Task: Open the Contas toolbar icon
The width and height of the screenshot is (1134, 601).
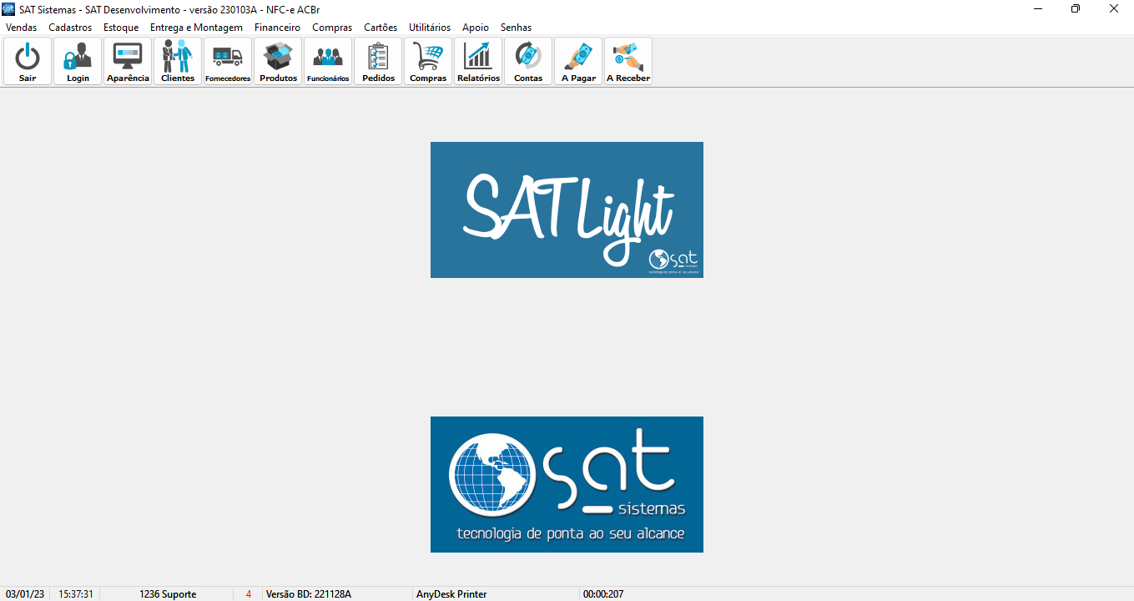Action: (528, 60)
